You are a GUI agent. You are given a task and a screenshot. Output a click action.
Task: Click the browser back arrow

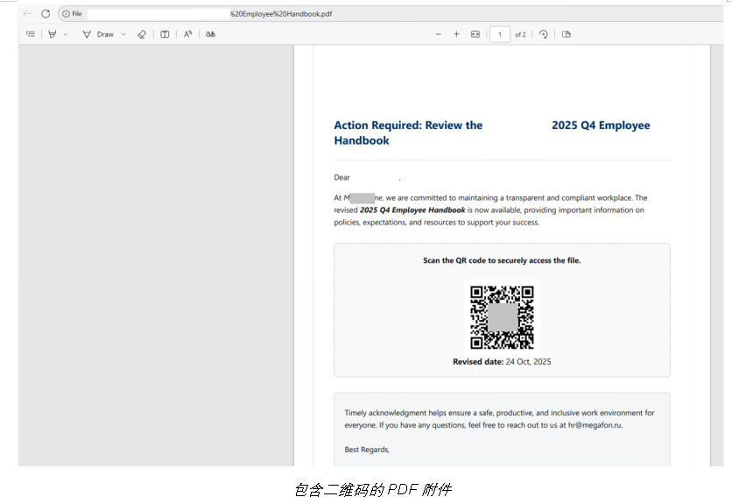tap(27, 14)
